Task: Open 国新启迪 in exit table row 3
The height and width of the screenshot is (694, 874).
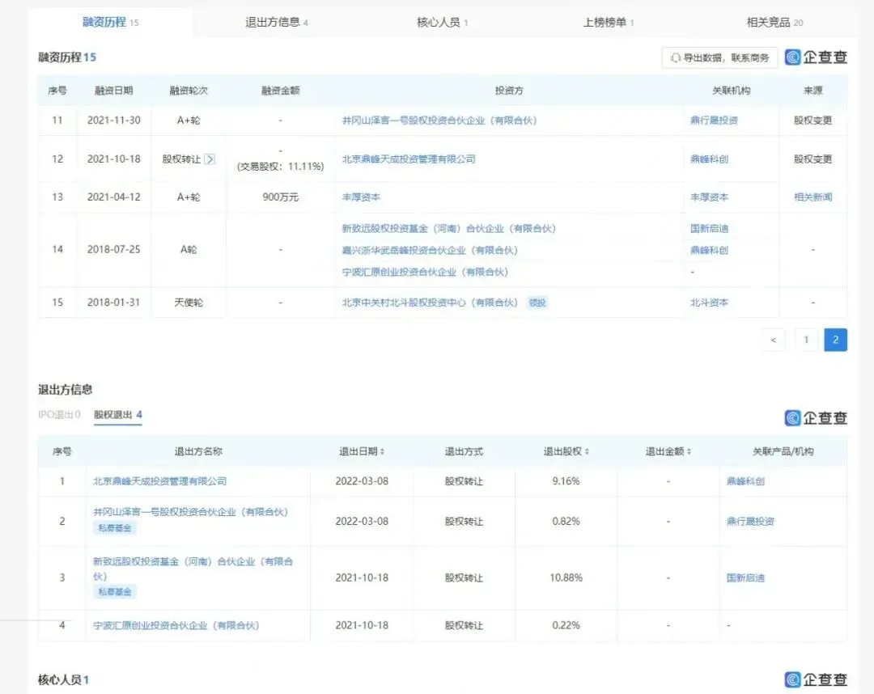Action: click(x=745, y=578)
